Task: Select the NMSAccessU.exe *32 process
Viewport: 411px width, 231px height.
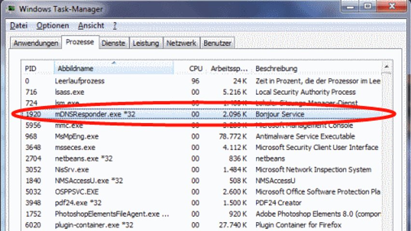Action: pyautogui.click(x=202, y=181)
